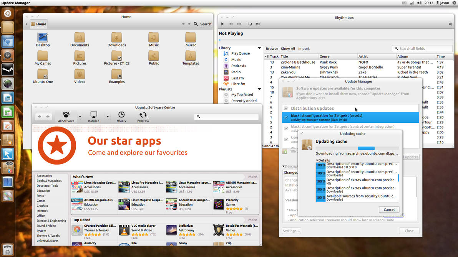Toggle checkbox for Zeitgeist assets update

tap(286, 117)
